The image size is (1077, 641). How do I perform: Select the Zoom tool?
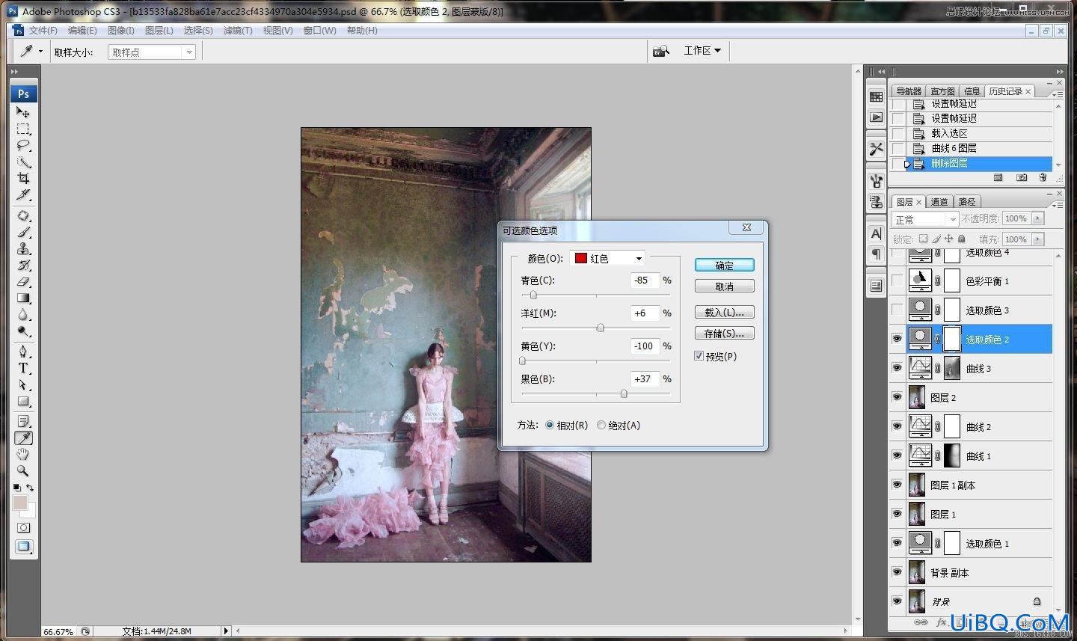click(x=23, y=470)
